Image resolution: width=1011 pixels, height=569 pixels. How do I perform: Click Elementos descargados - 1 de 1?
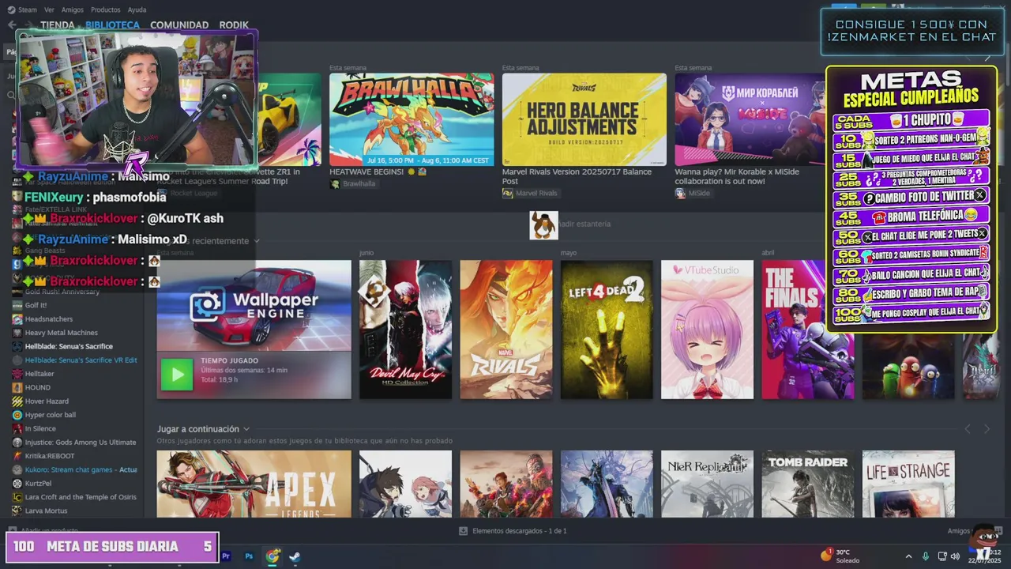[519, 531]
